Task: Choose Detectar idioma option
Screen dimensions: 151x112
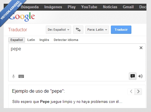Action: tap(66, 40)
